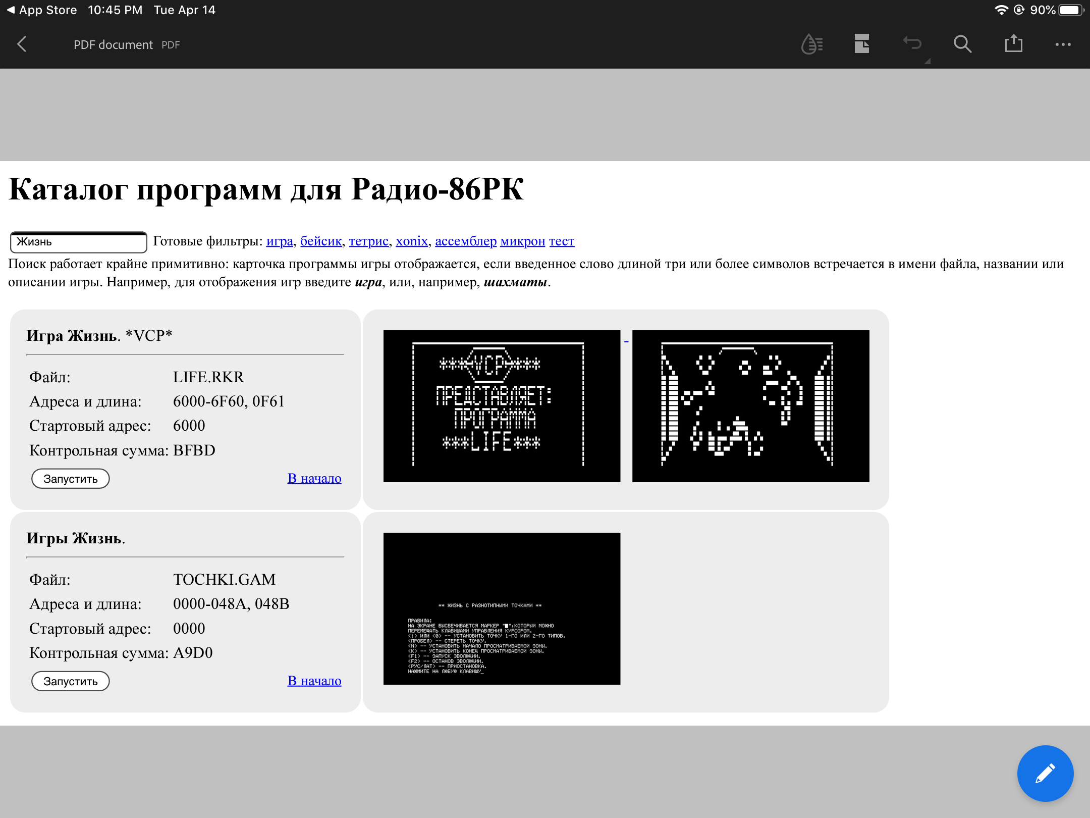Screen dimensions: 1090x818
Task: Follow the ассемблер filter link
Action: click(x=465, y=241)
